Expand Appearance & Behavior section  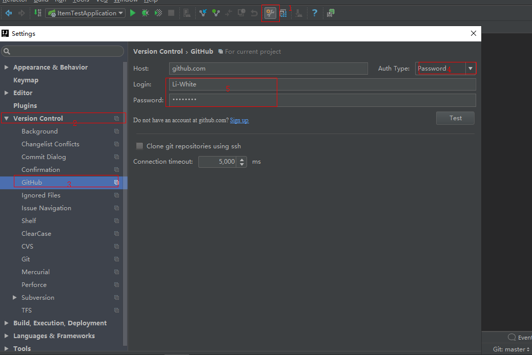[x=7, y=68]
